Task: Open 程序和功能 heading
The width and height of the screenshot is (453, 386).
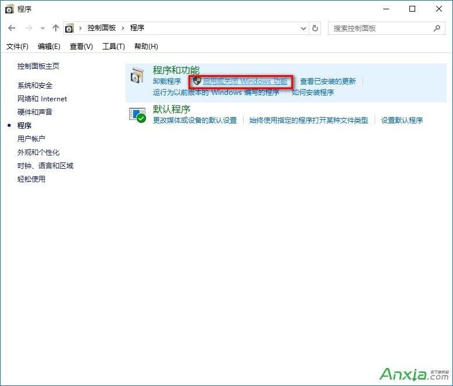Action: (176, 70)
